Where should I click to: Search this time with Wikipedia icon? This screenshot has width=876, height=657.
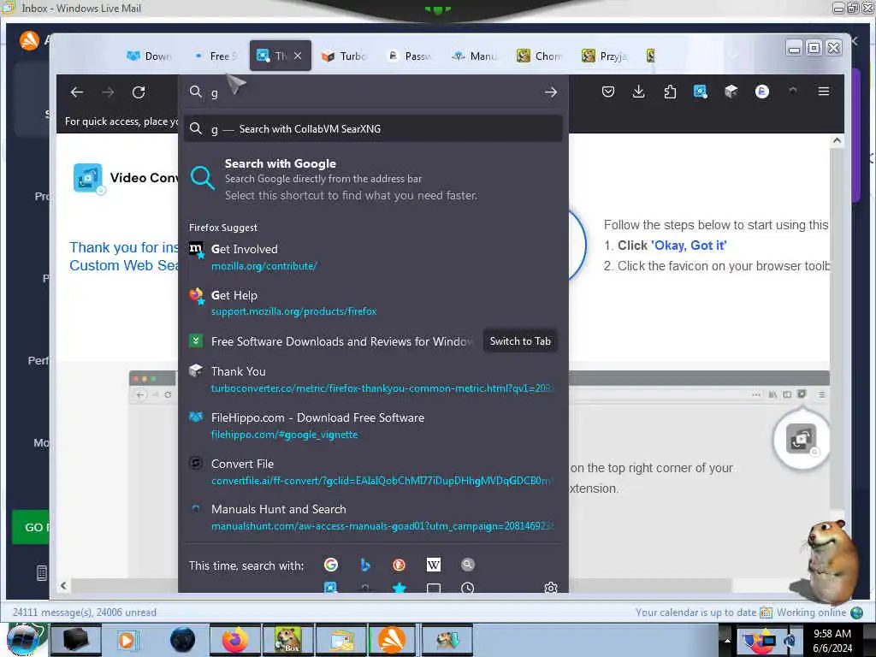(434, 565)
